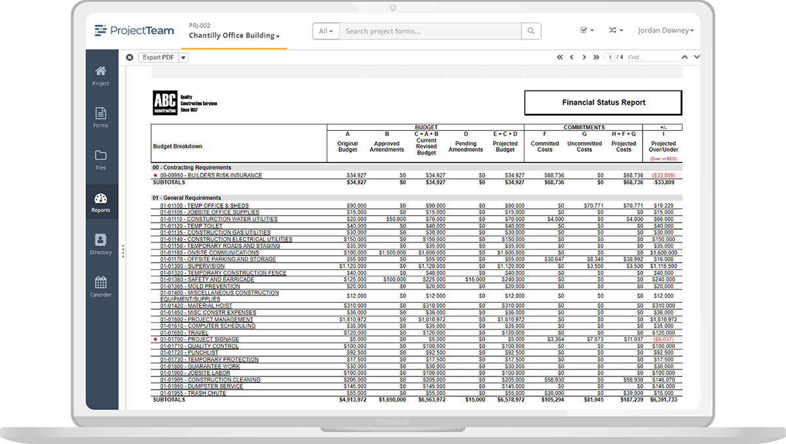Click the Financial Status Report title box
The height and width of the screenshot is (444, 786).
603,103
